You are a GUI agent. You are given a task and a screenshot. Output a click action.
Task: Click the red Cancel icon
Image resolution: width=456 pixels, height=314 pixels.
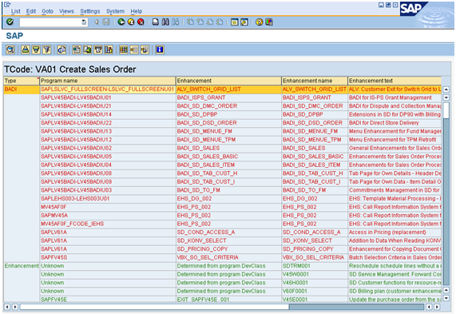(x=141, y=22)
